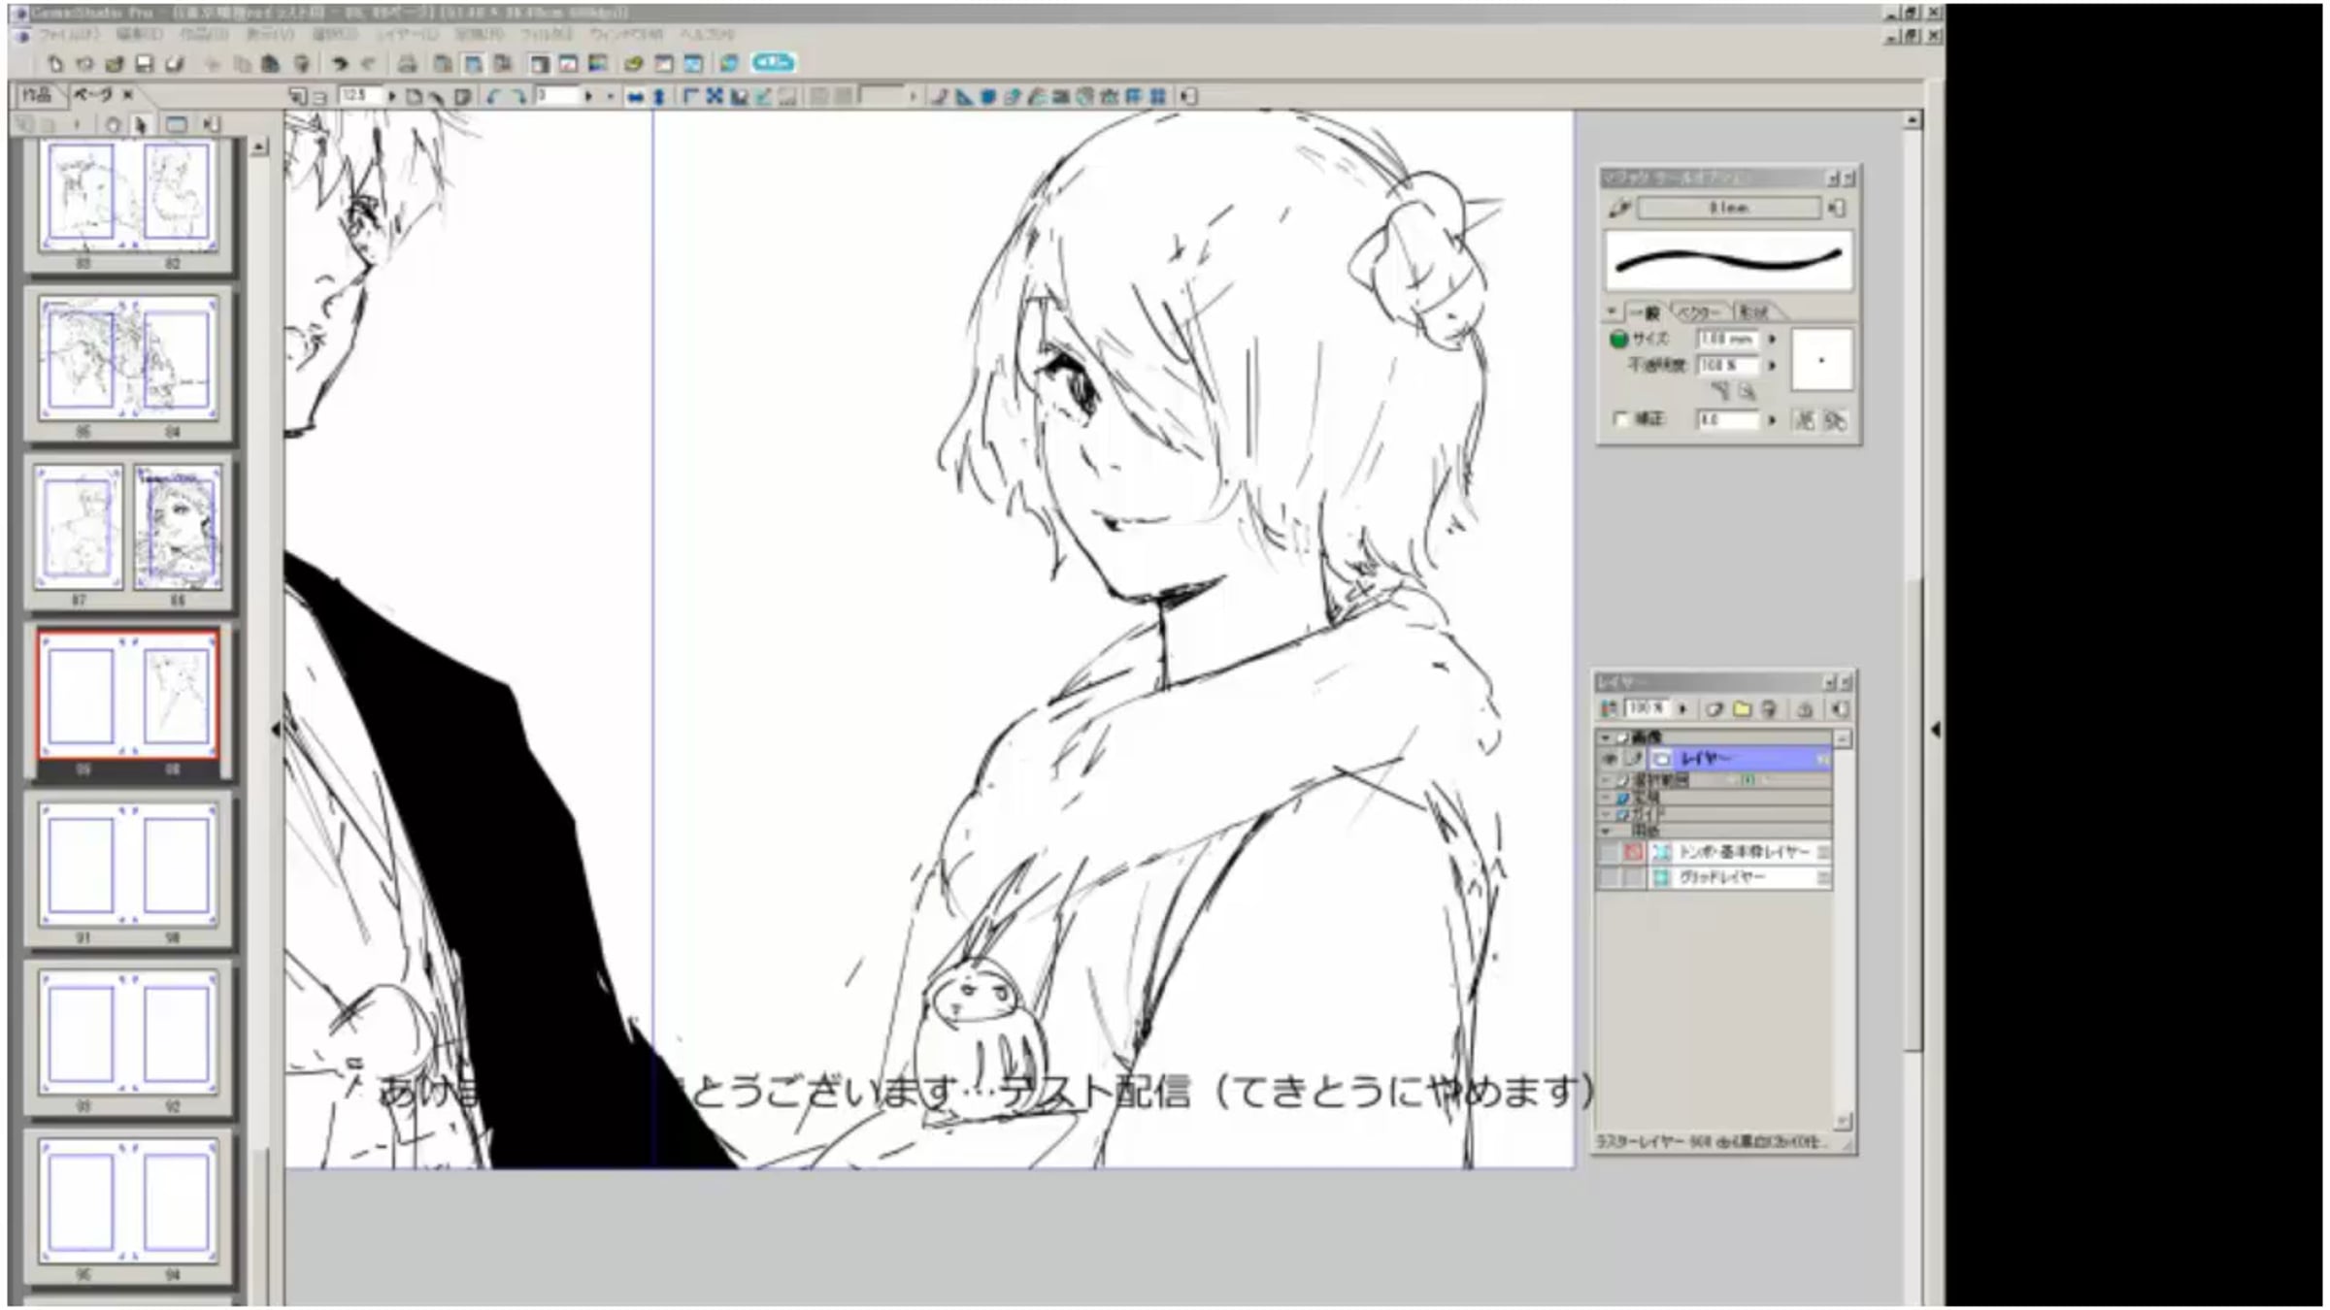Collapse the left page panel with arrow handle
This screenshot has width=2330, height=1310.
tap(275, 729)
